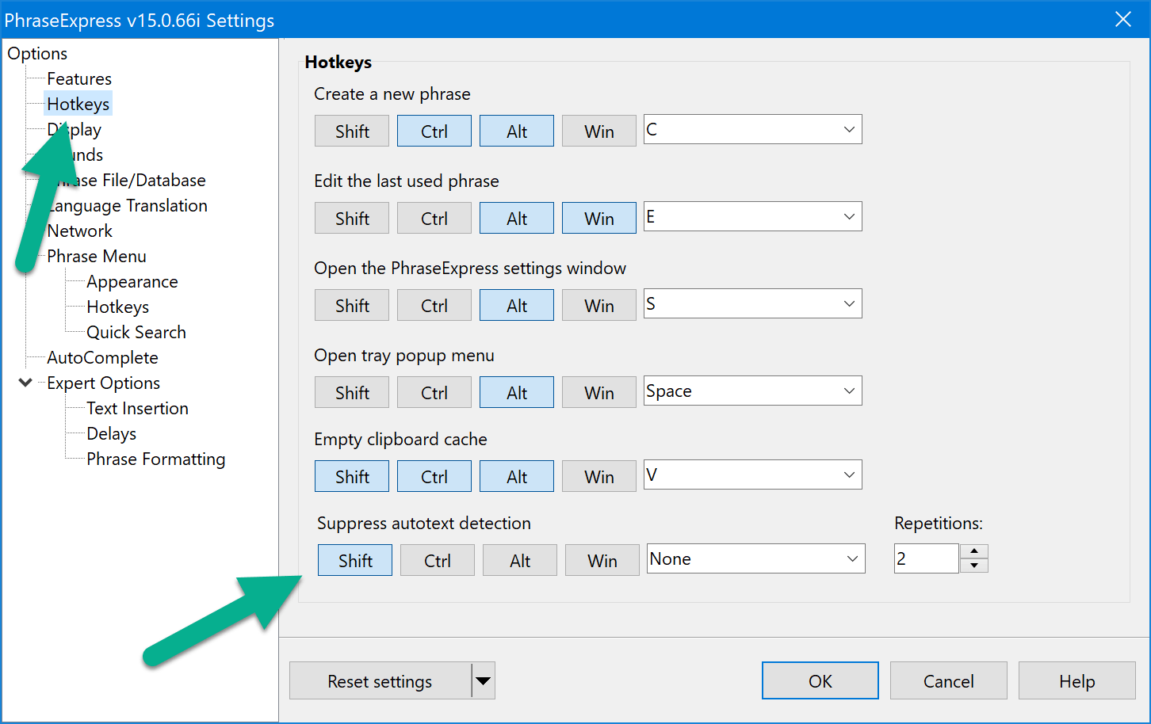The image size is (1151, 724).
Task: Click the Repetitions number field
Action: click(x=926, y=559)
